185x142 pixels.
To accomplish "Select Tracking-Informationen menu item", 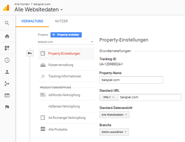I will (66, 76).
